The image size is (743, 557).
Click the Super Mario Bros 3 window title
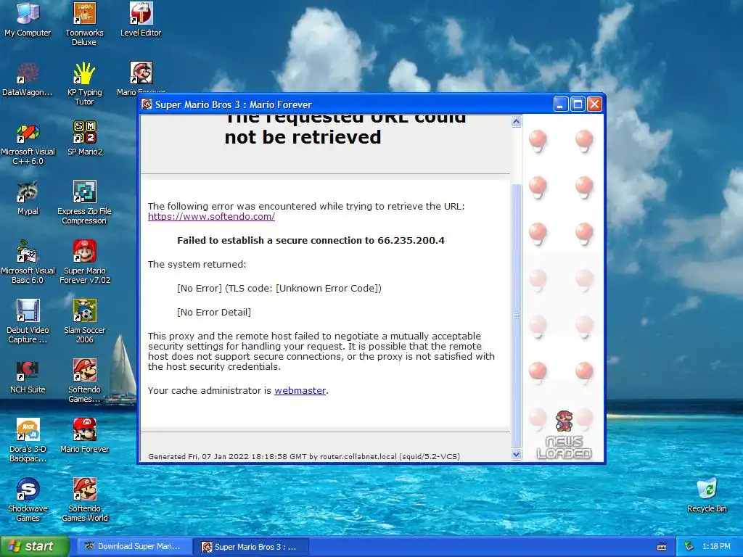(x=233, y=104)
